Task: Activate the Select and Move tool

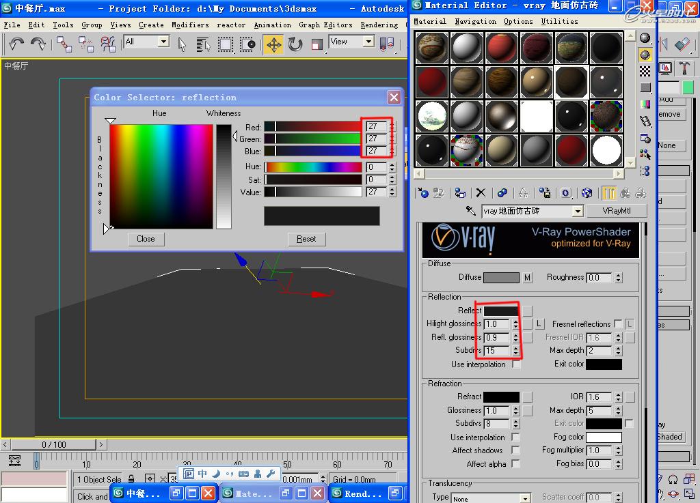Action: pos(273,45)
